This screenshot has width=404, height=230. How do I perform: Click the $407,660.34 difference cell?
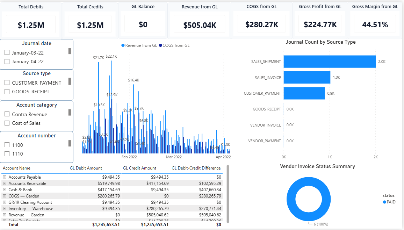pos(210,189)
